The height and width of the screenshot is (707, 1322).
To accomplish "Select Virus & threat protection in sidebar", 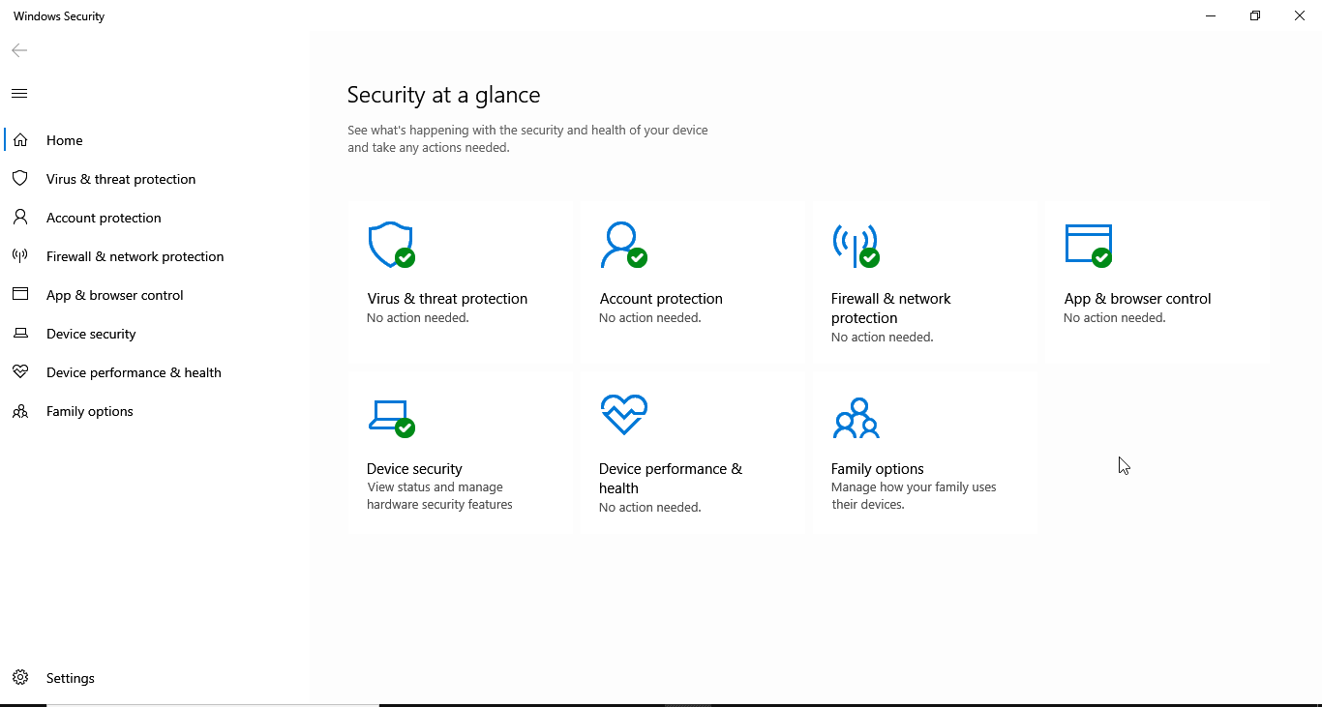I will (x=121, y=179).
